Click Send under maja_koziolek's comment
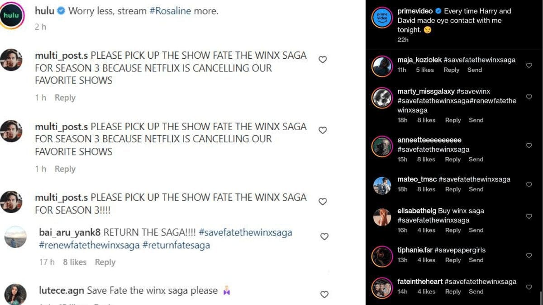The width and height of the screenshot is (543, 305). click(x=475, y=70)
